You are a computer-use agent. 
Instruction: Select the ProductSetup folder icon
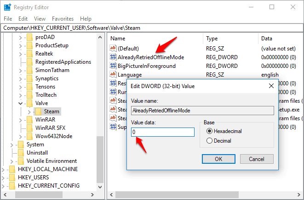(29, 45)
